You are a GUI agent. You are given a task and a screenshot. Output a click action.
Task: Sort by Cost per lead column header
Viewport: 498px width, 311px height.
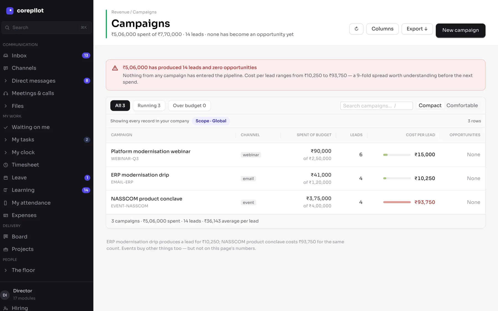click(420, 135)
